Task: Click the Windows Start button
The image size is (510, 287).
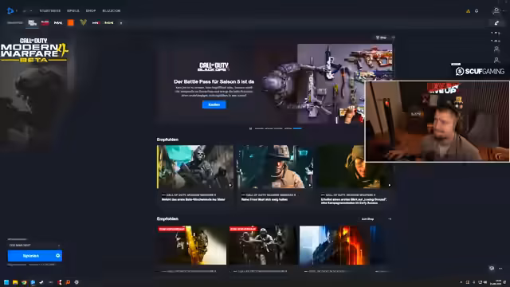Action: tap(6, 282)
